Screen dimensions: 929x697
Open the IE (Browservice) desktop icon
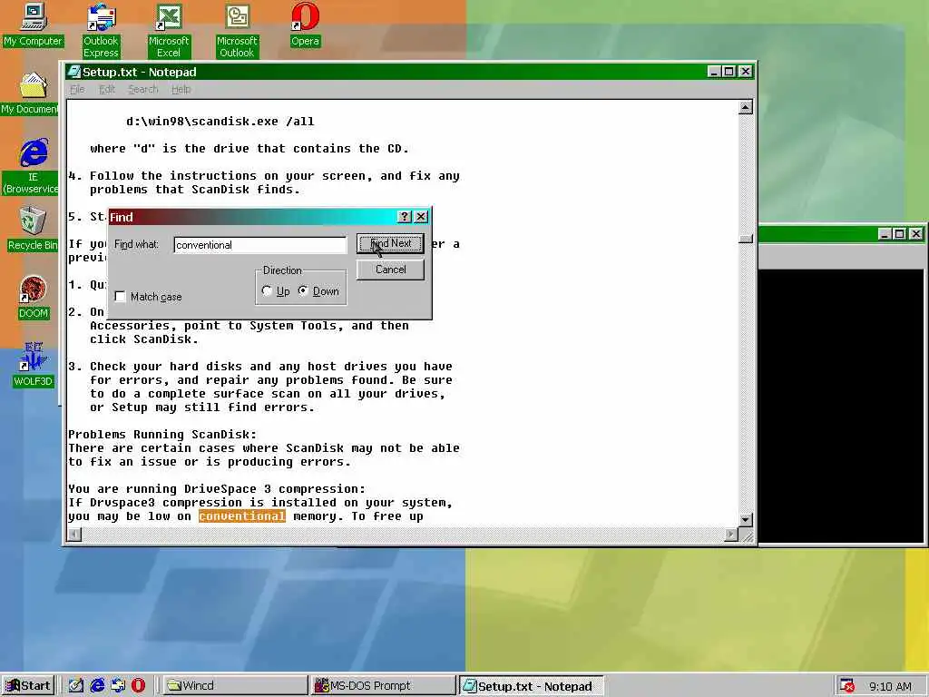coord(31,166)
